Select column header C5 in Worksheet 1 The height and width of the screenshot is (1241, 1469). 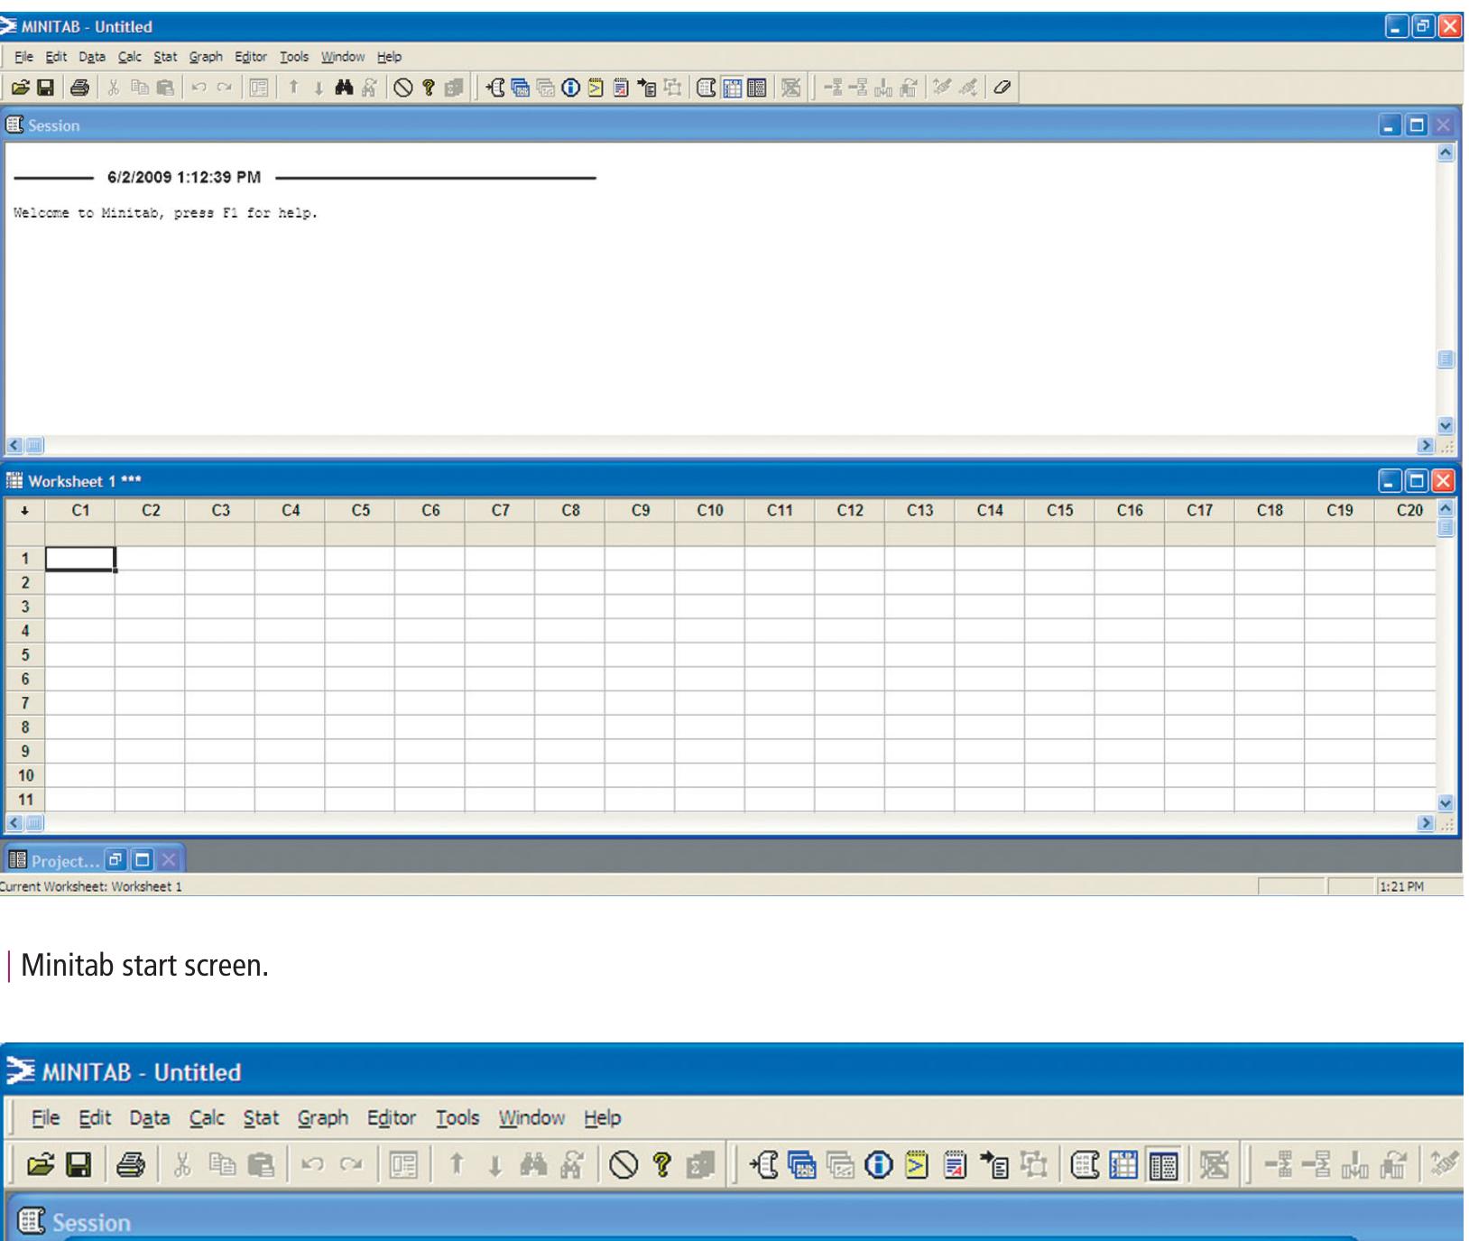(x=360, y=511)
